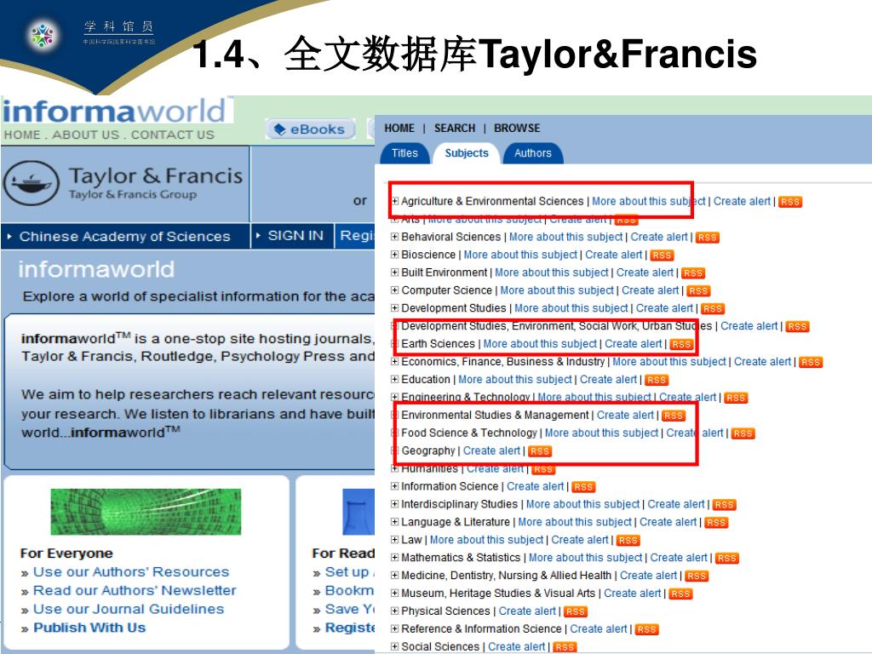Screen dimensions: 872x654
Task: Click the RSS icon for Mathematics & Statistics
Action: pos(727,558)
